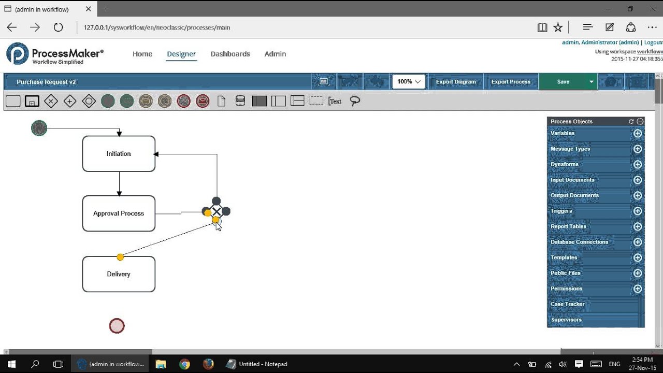Open the Designer tab
The height and width of the screenshot is (373, 663).
[x=181, y=54]
